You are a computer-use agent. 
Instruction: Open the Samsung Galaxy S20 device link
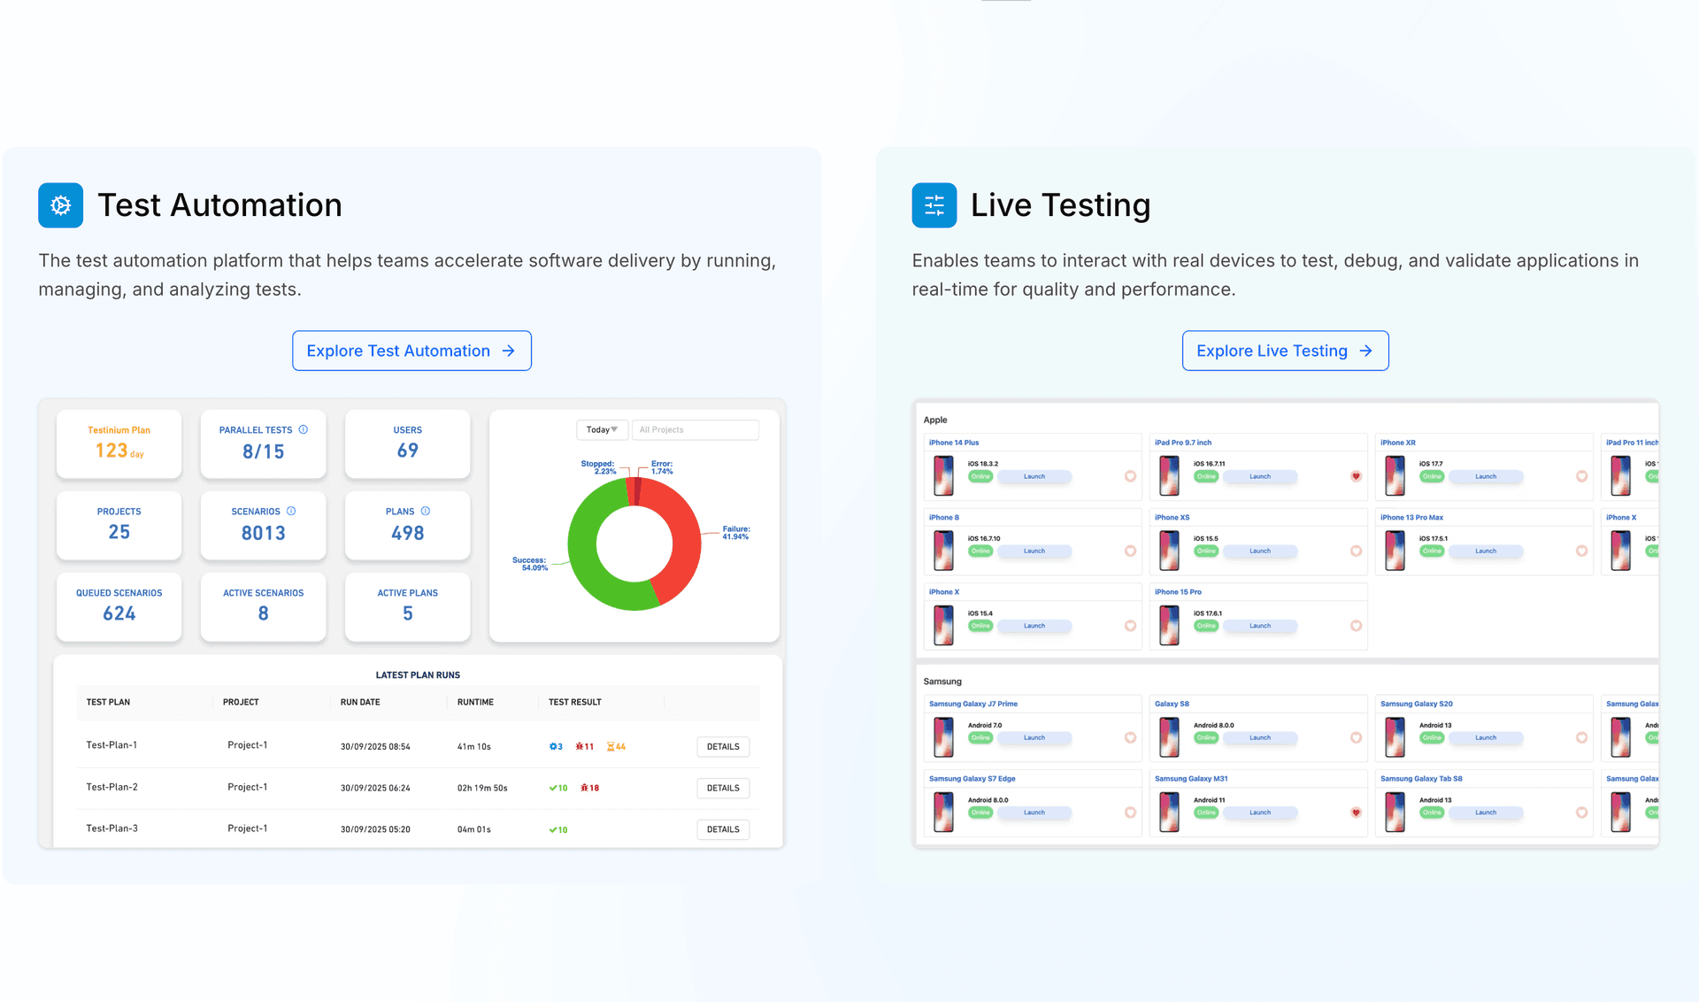click(1416, 704)
